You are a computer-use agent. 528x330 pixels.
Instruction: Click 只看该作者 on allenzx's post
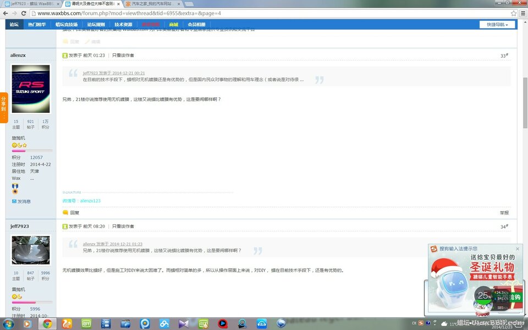123,56
